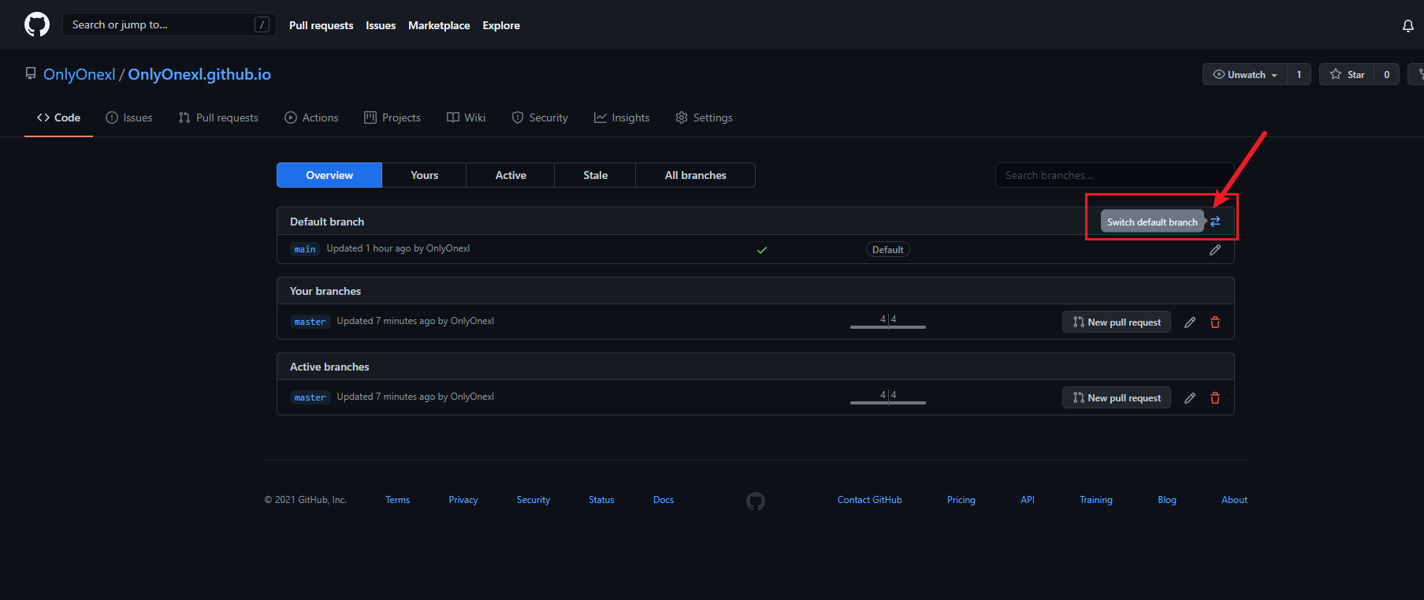
Task: Click Issues in top navigation
Action: click(381, 25)
